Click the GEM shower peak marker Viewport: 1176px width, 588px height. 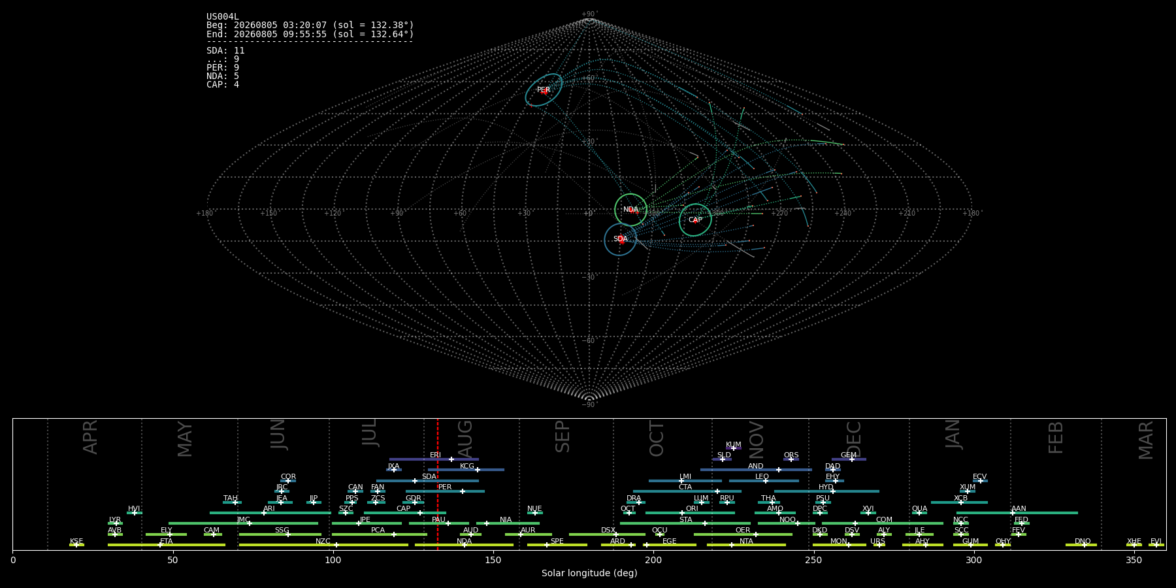pos(851,459)
